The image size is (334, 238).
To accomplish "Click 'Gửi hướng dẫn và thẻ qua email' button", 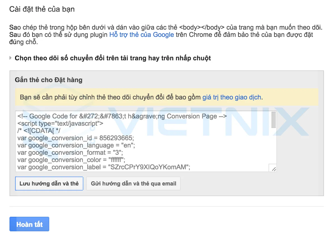I will pyautogui.click(x=133, y=184).
